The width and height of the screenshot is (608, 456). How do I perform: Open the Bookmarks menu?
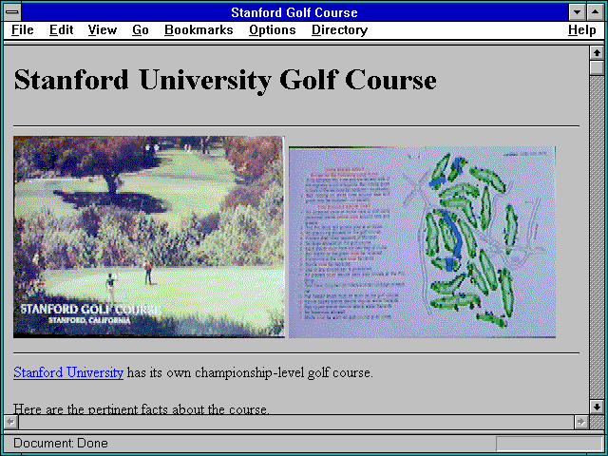[199, 30]
